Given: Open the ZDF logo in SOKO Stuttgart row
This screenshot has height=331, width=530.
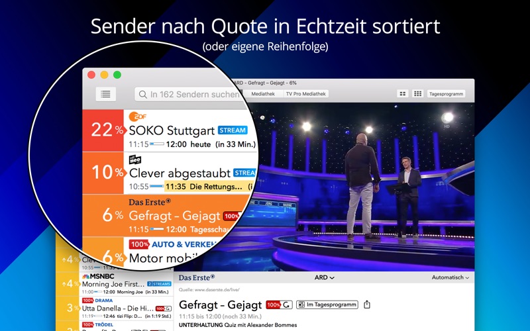Looking at the screenshot, I should point(137,117).
